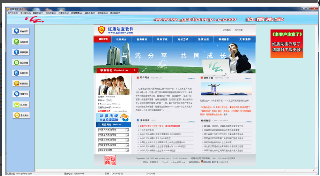Image resolution: width=320 pixels, height=176 pixels.
Task: Open the 用户注册(R) menu
Action: coord(13,13)
